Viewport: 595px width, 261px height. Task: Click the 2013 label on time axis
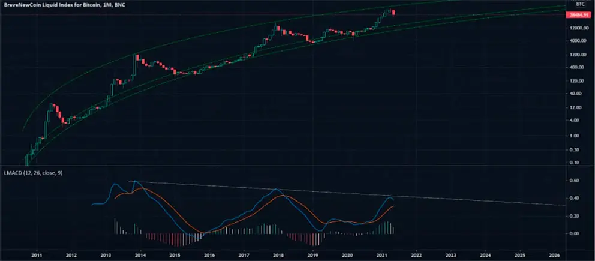[106, 255]
